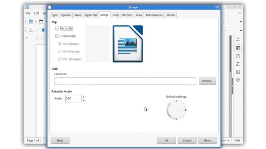This screenshot has height=149, width=266.
Task: Click the 100% zoom level
Action: 236,141
